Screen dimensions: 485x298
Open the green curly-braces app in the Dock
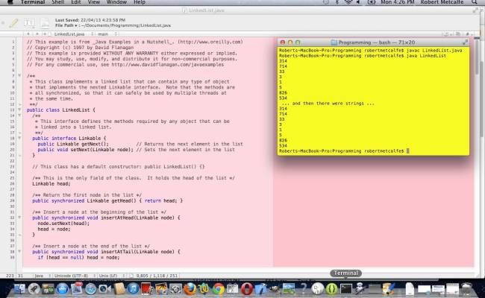[331, 289]
